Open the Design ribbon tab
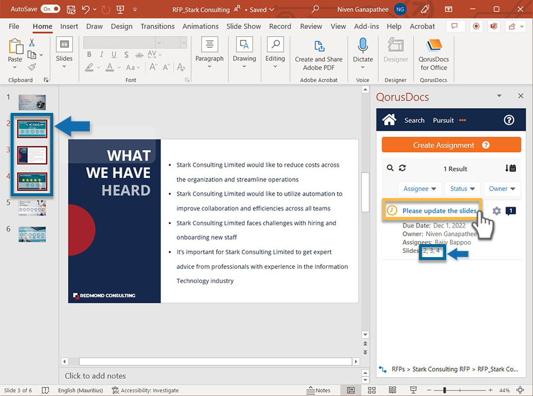This screenshot has width=533, height=396. 122,26
